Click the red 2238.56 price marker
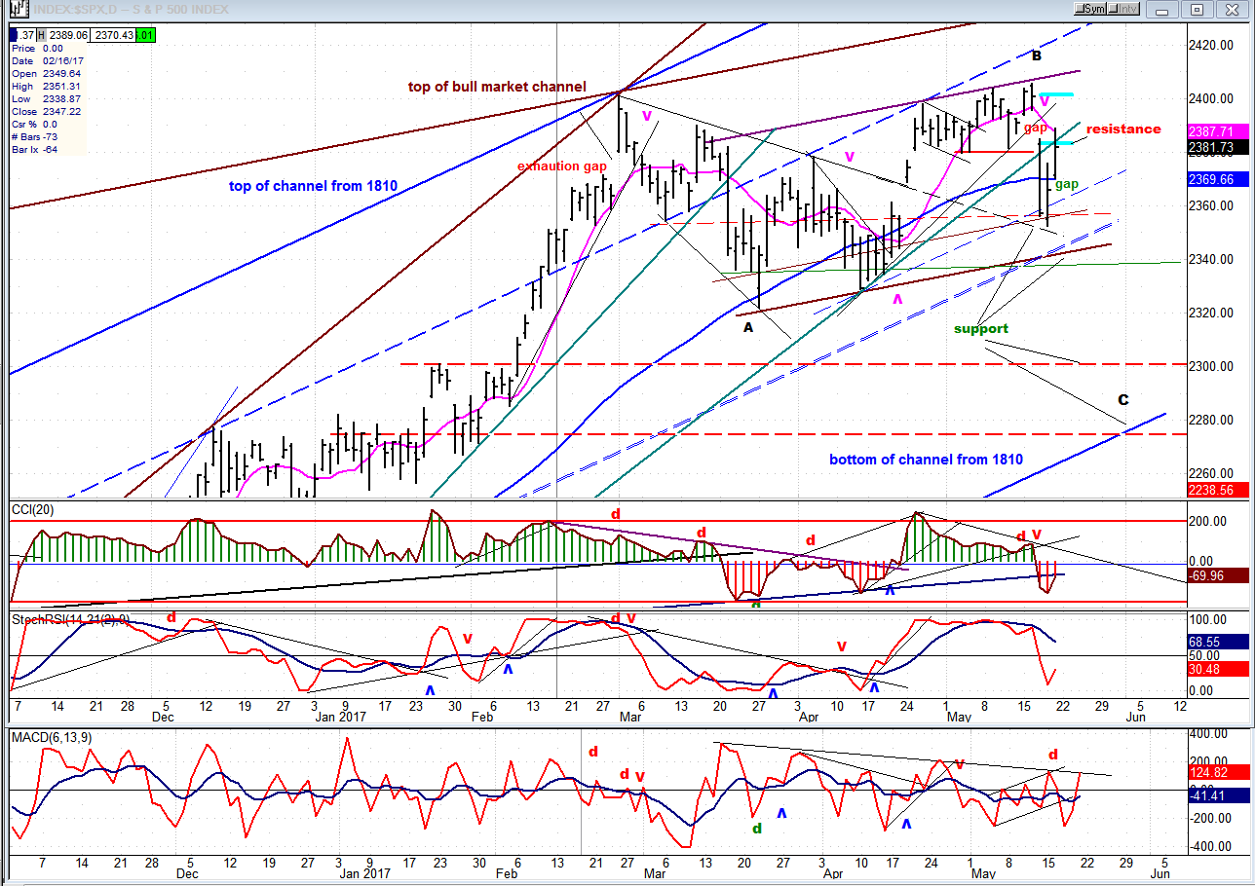 [x=1209, y=490]
